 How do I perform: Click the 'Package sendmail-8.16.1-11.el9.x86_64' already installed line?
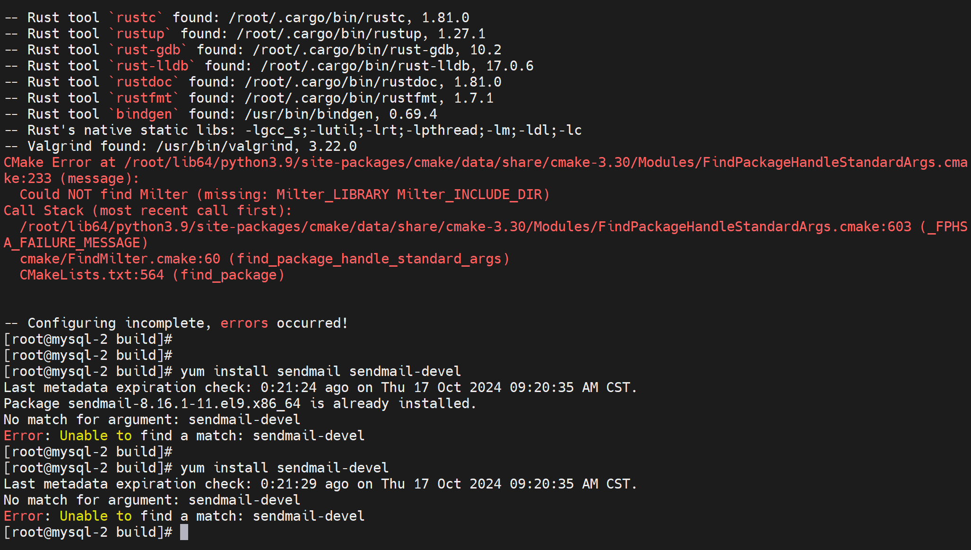(240, 403)
